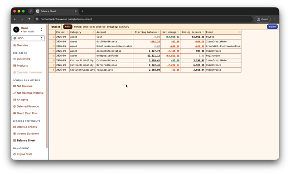
Task: Click the Income Statement icon
Action: [x=14, y=134]
